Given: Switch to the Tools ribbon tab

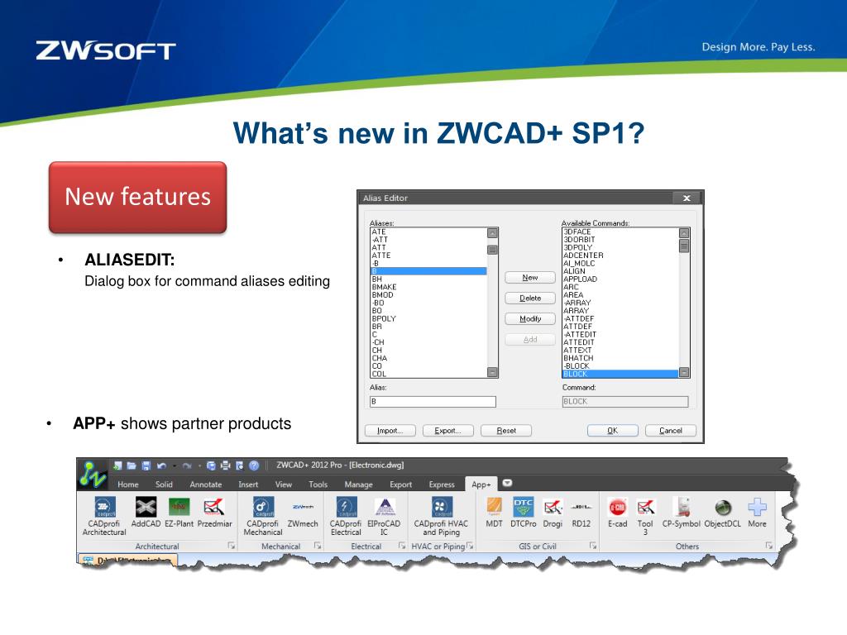Looking at the screenshot, I should pos(318,485).
